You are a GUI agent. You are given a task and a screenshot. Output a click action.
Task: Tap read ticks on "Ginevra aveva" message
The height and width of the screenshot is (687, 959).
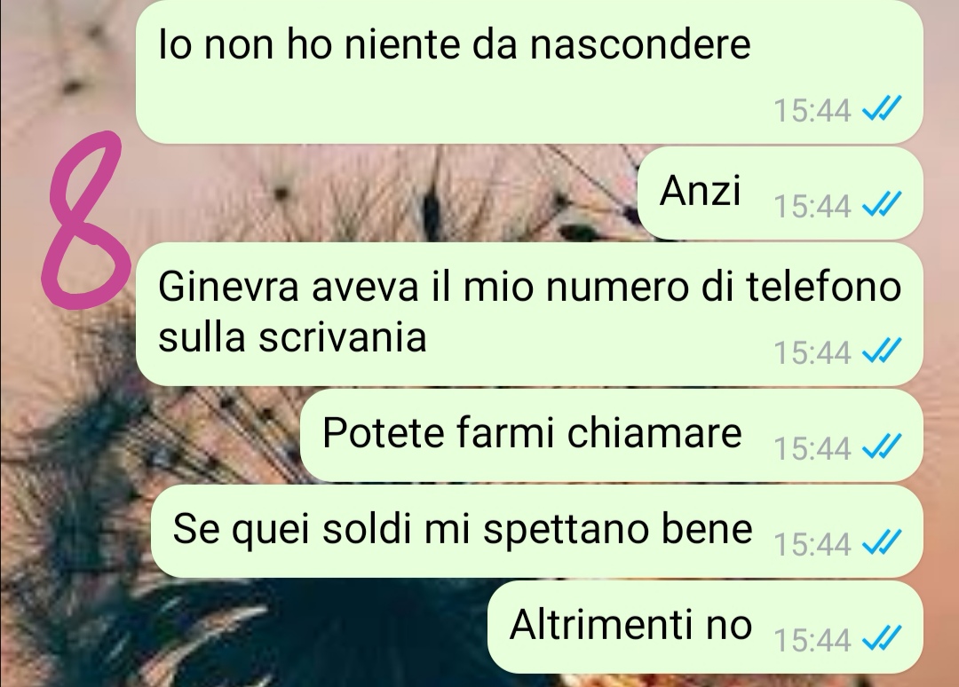tap(882, 351)
